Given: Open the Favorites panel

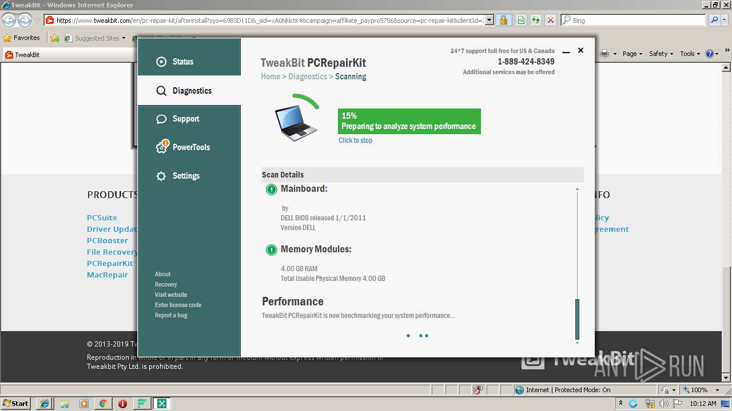Looking at the screenshot, I should click(x=22, y=38).
